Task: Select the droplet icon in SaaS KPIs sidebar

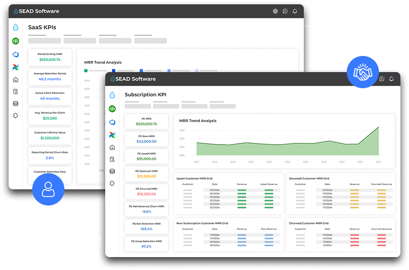Action: pyautogui.click(x=16, y=27)
